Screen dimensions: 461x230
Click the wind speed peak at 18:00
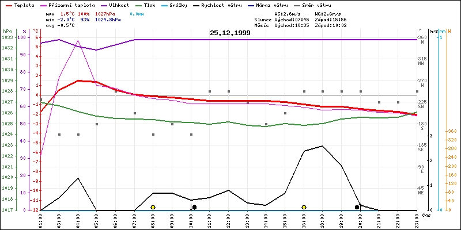[x=322, y=145]
